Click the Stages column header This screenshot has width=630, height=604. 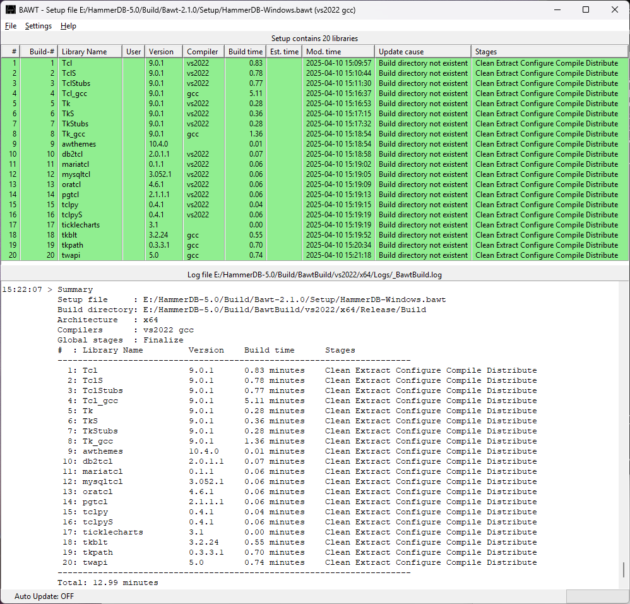tap(550, 51)
